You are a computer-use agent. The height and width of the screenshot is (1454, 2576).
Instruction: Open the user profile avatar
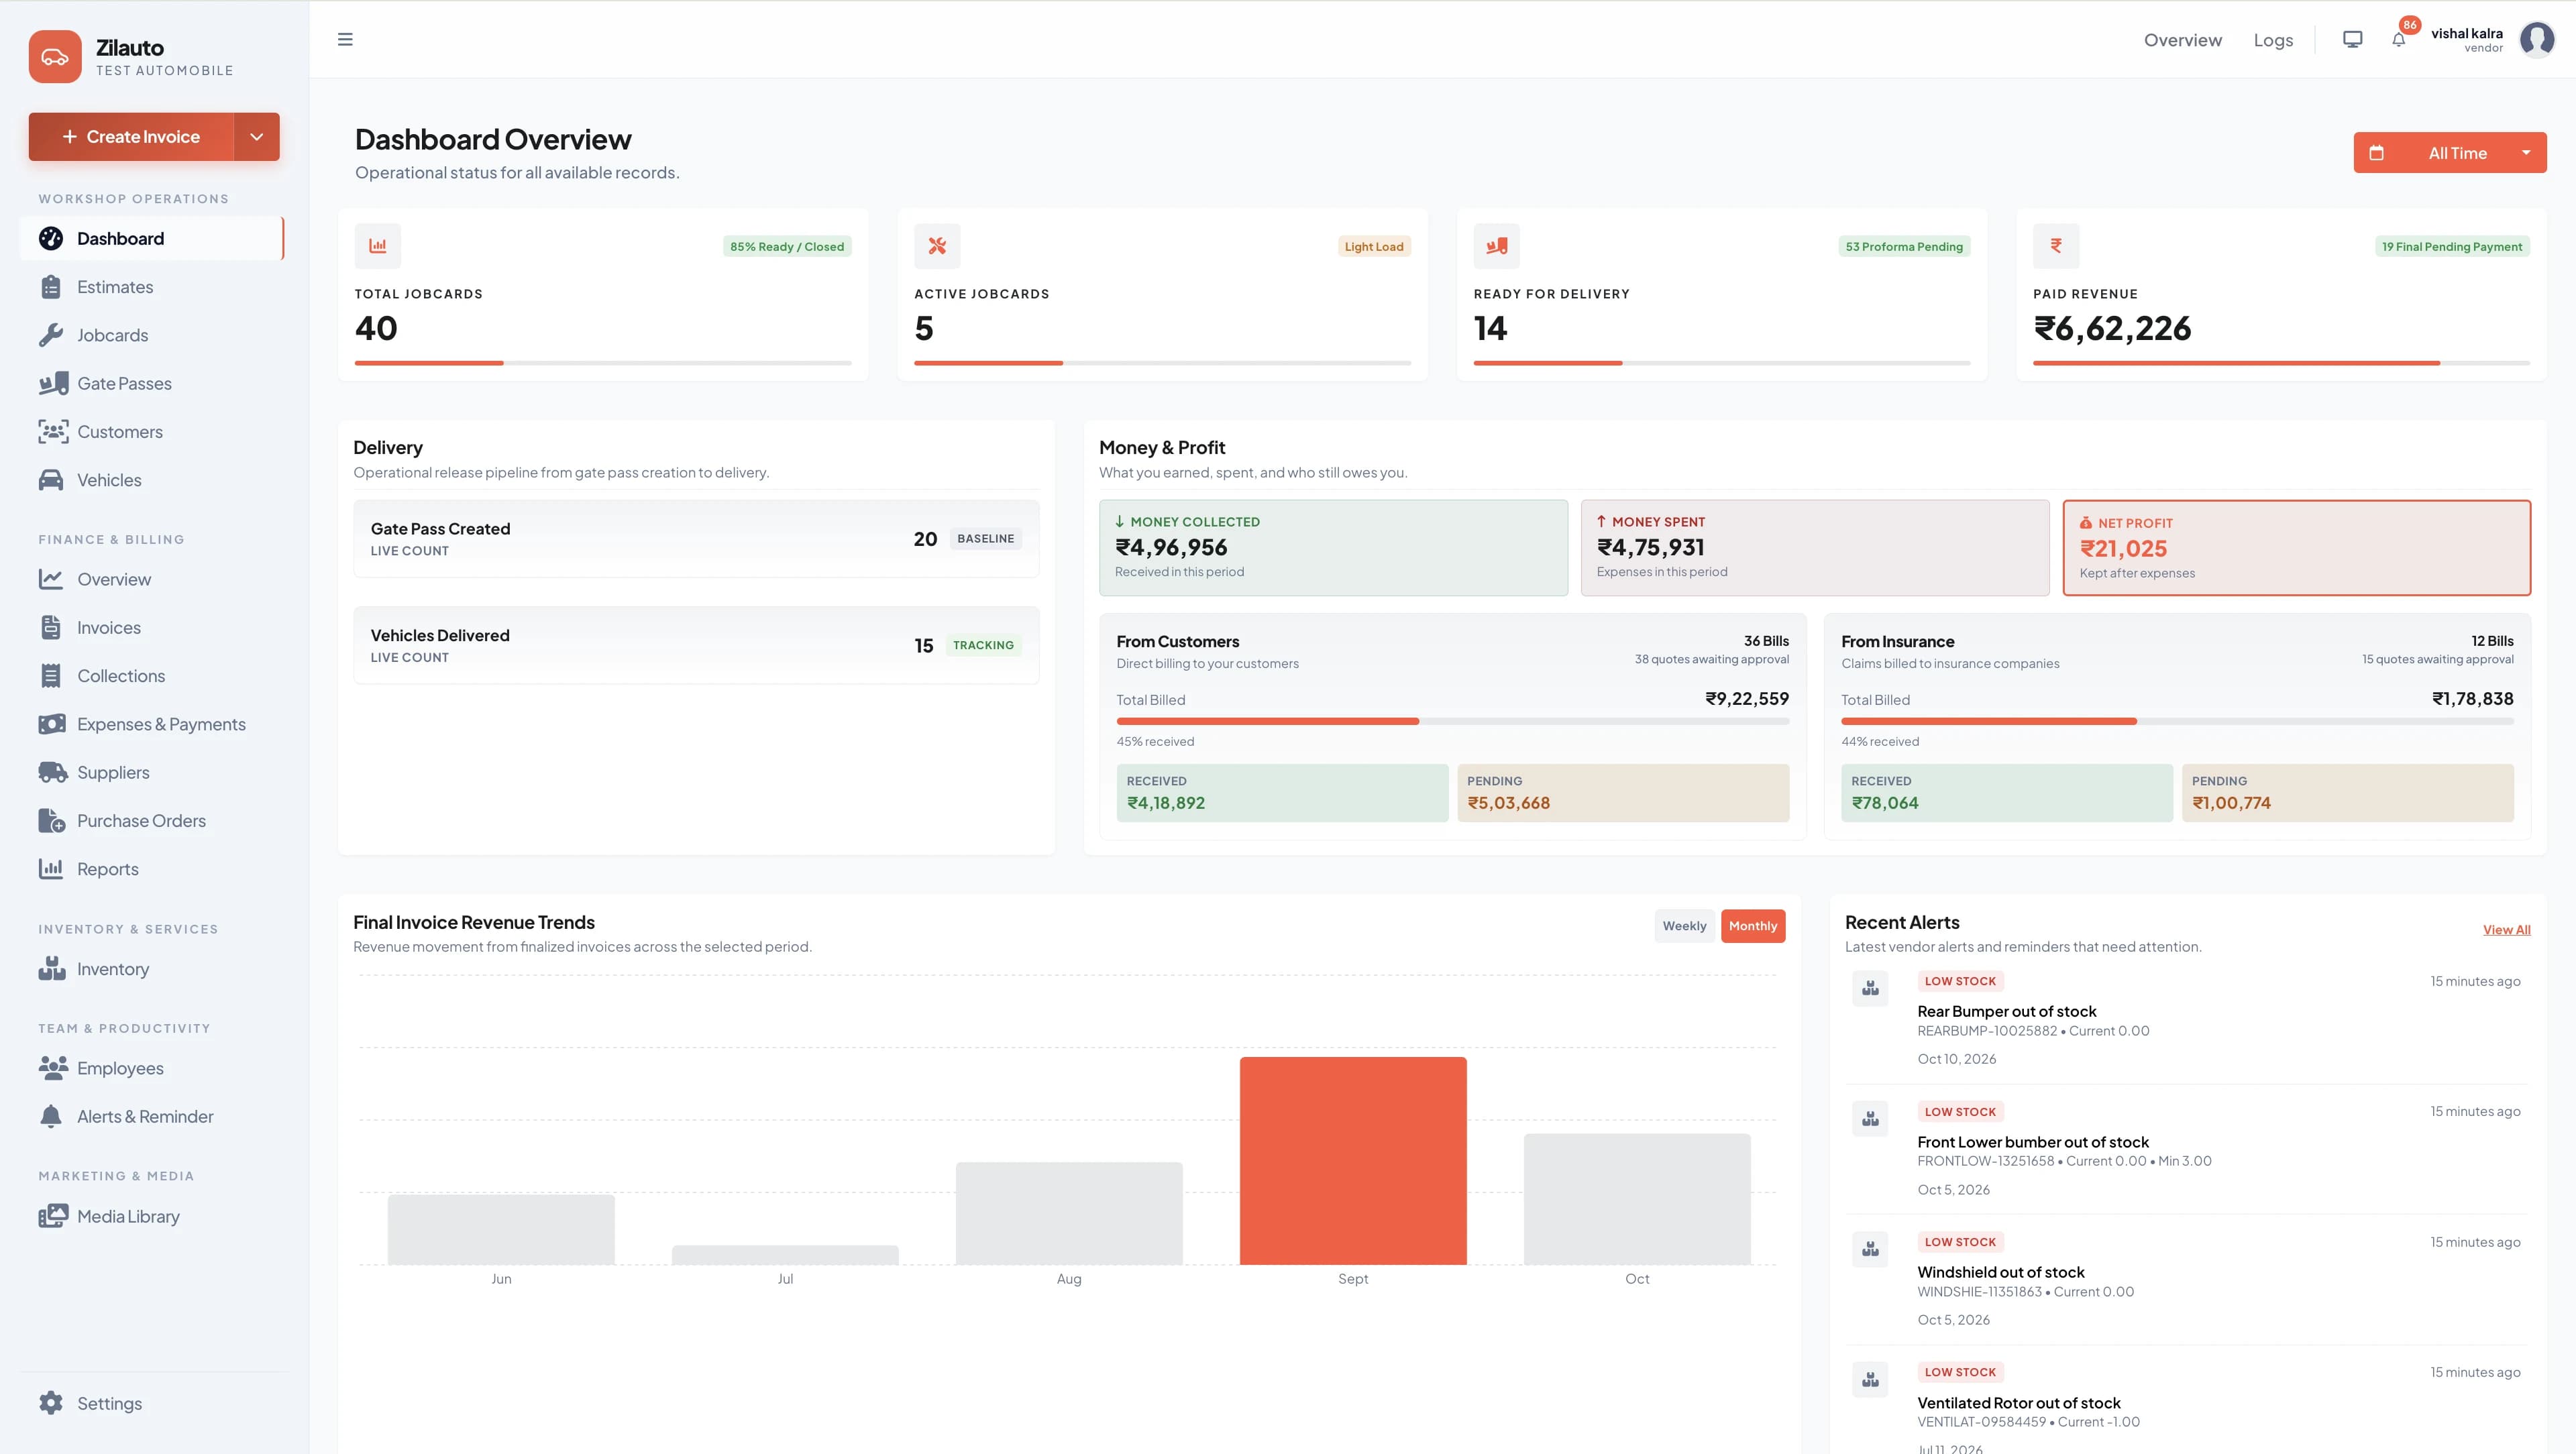click(2537, 40)
